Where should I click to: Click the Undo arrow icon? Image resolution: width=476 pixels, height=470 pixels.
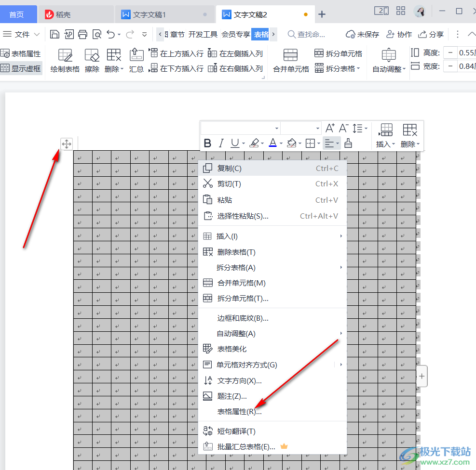point(110,35)
